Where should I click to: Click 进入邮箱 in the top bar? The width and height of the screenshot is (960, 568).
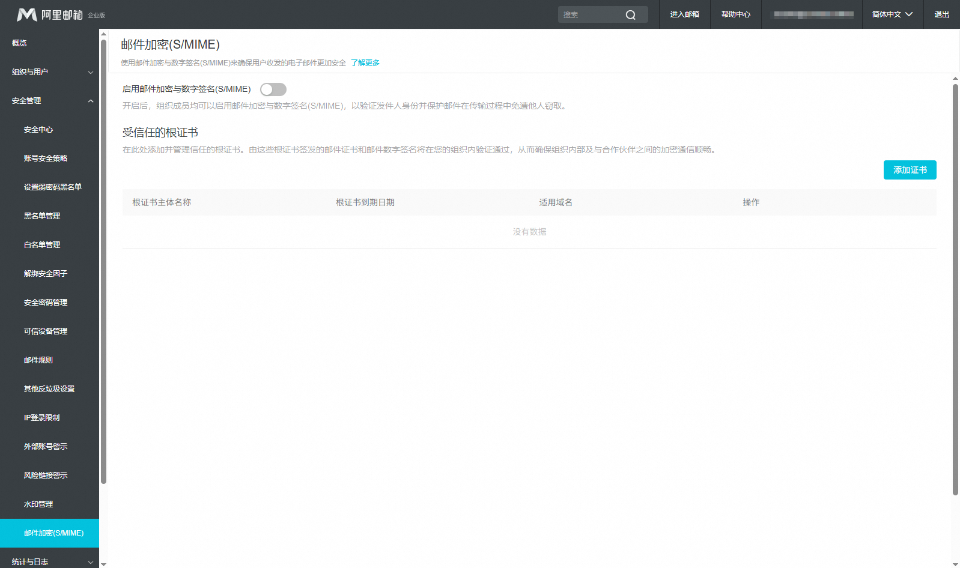(684, 14)
